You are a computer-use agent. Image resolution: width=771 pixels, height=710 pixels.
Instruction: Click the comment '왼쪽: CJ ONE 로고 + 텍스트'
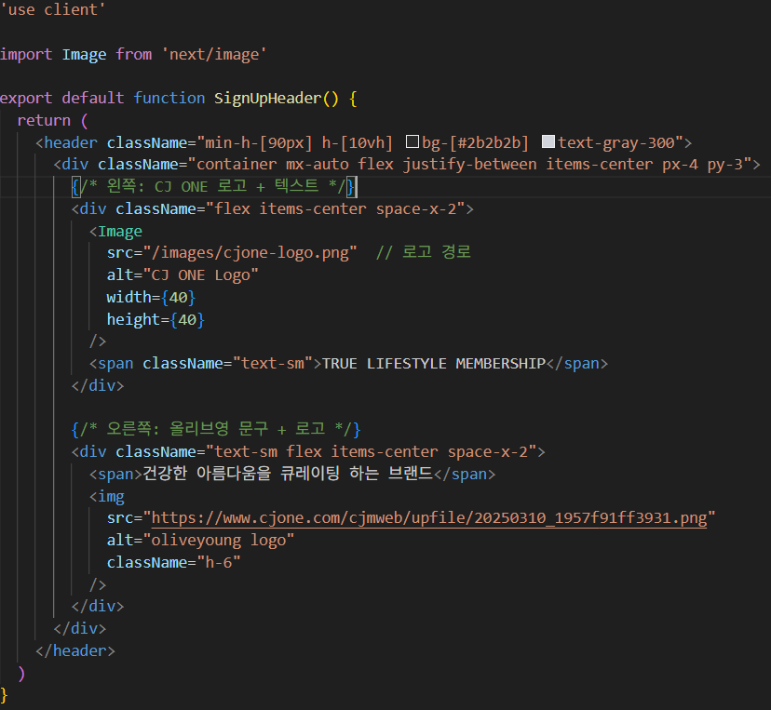tap(212, 187)
